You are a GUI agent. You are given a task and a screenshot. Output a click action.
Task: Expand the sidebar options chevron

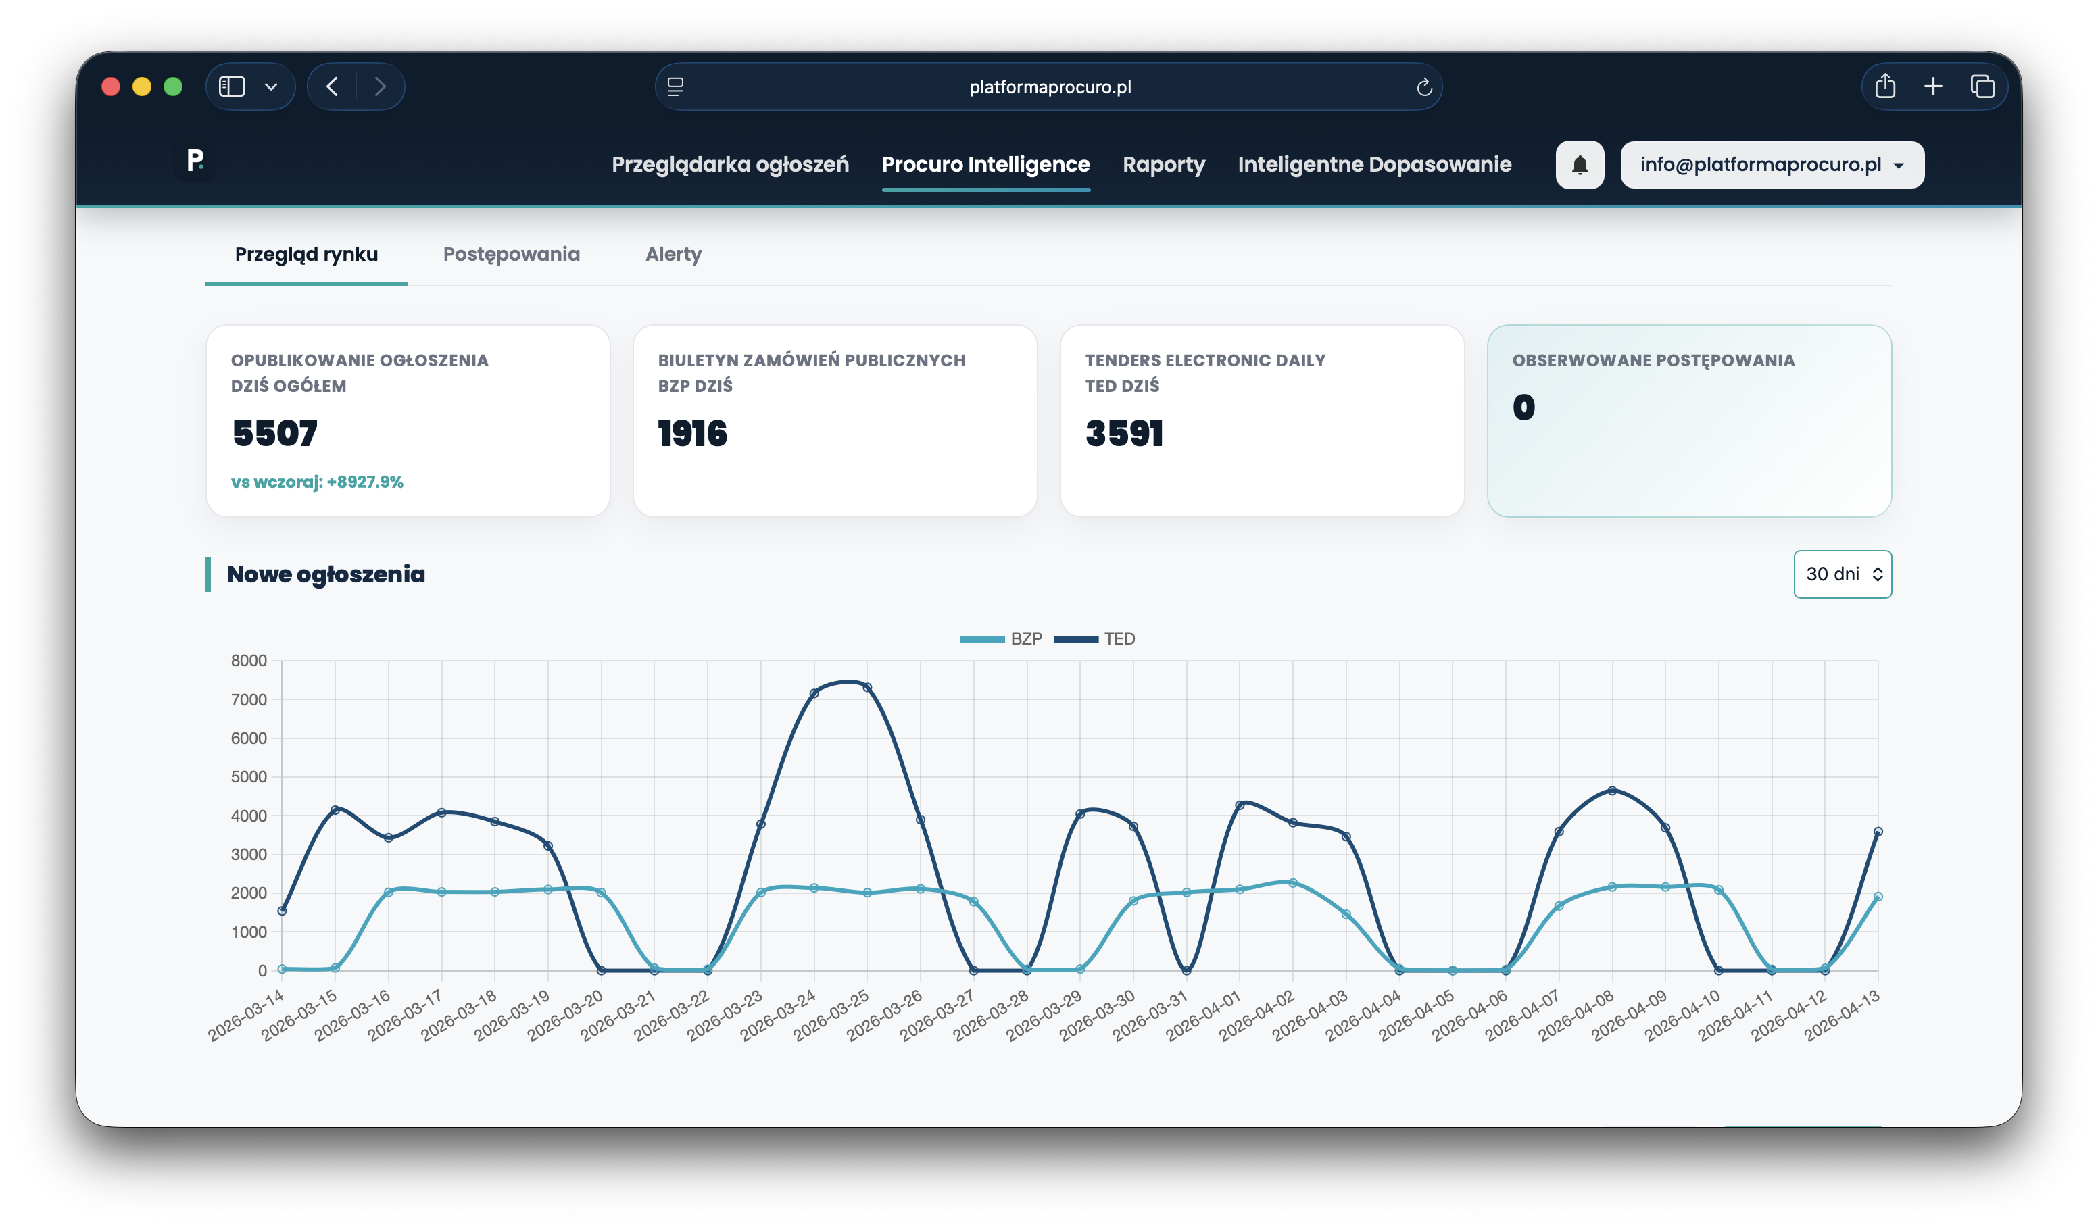pyautogui.click(x=270, y=86)
